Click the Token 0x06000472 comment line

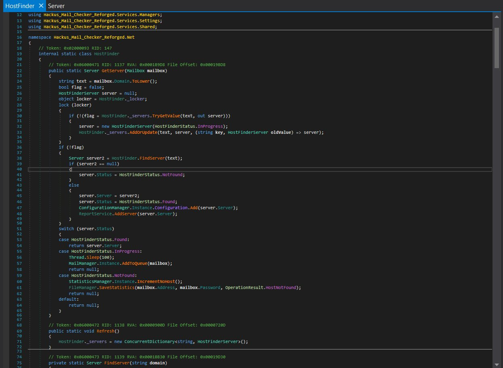[x=137, y=325]
